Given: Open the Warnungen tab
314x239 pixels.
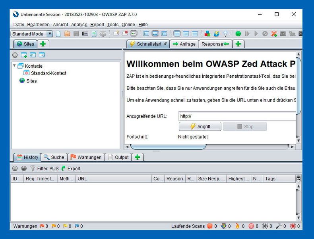Looking at the screenshot, I should [x=86, y=157].
